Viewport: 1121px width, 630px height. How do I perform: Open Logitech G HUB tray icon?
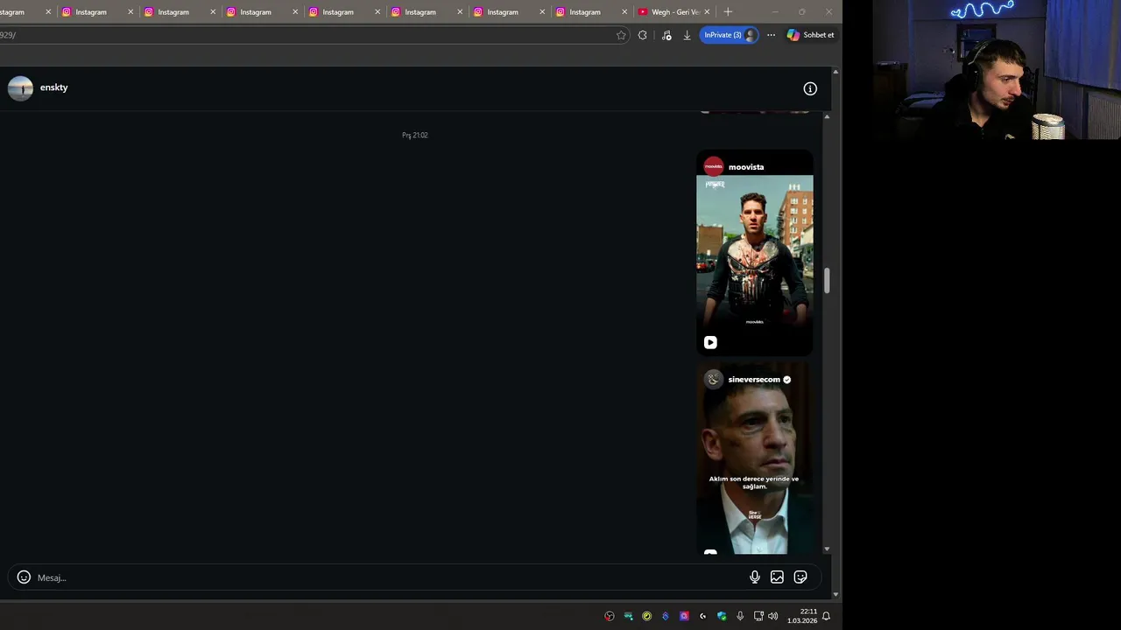tap(702, 616)
